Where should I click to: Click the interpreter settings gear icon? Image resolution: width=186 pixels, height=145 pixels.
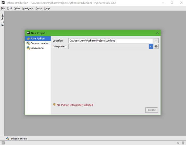(156, 46)
